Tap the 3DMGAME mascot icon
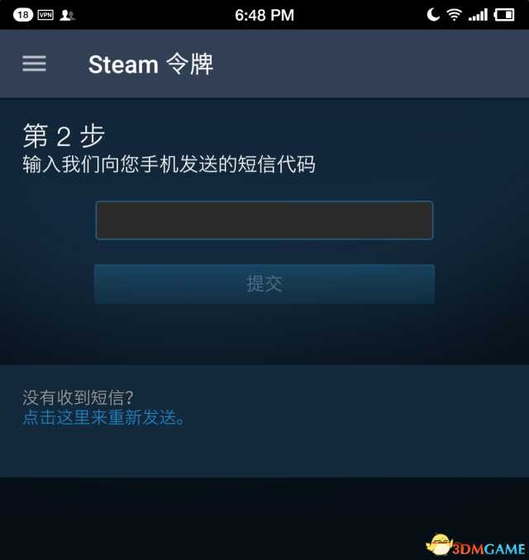529x560 pixels. 439,544
